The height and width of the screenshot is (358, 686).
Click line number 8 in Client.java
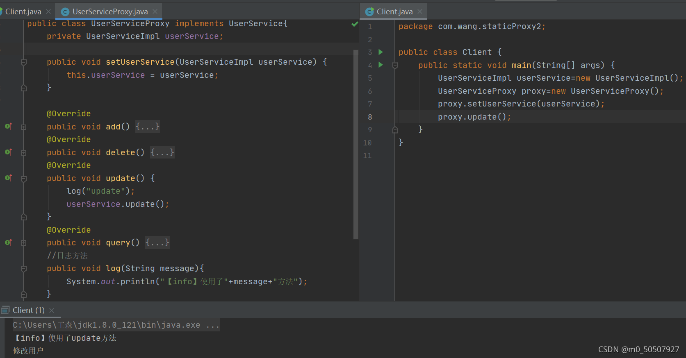pos(370,117)
